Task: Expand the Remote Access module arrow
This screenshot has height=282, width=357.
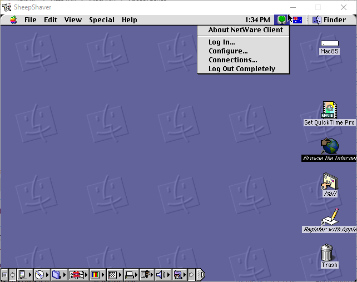Action: click(x=152, y=275)
